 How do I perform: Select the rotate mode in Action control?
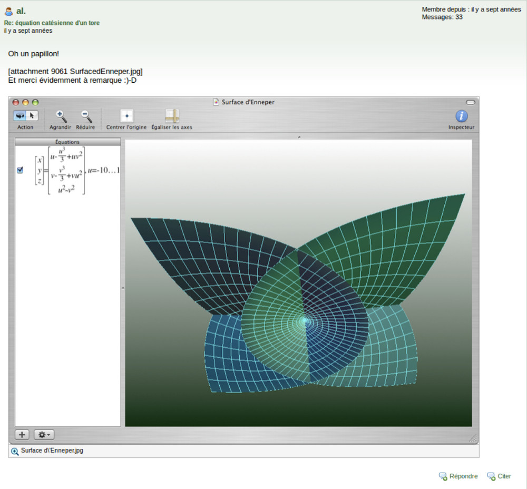(x=20, y=116)
